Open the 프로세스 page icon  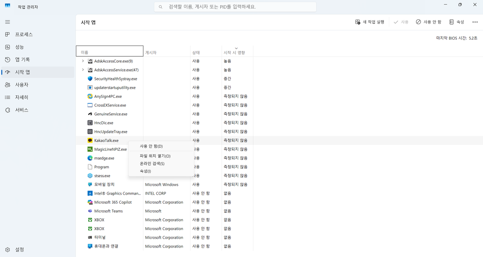pyautogui.click(x=8, y=34)
